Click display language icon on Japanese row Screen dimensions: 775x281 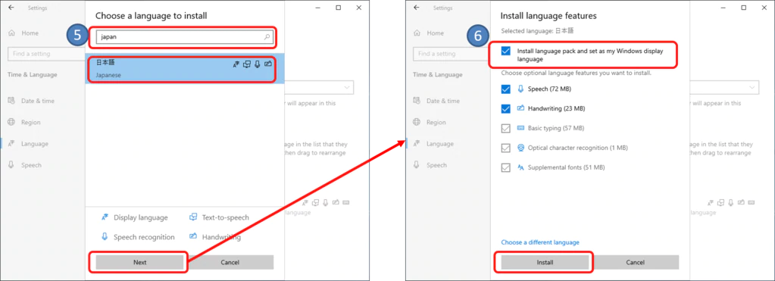[236, 64]
